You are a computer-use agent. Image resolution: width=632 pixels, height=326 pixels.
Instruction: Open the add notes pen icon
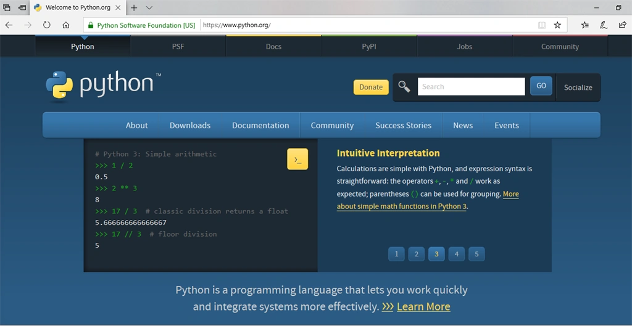(604, 25)
